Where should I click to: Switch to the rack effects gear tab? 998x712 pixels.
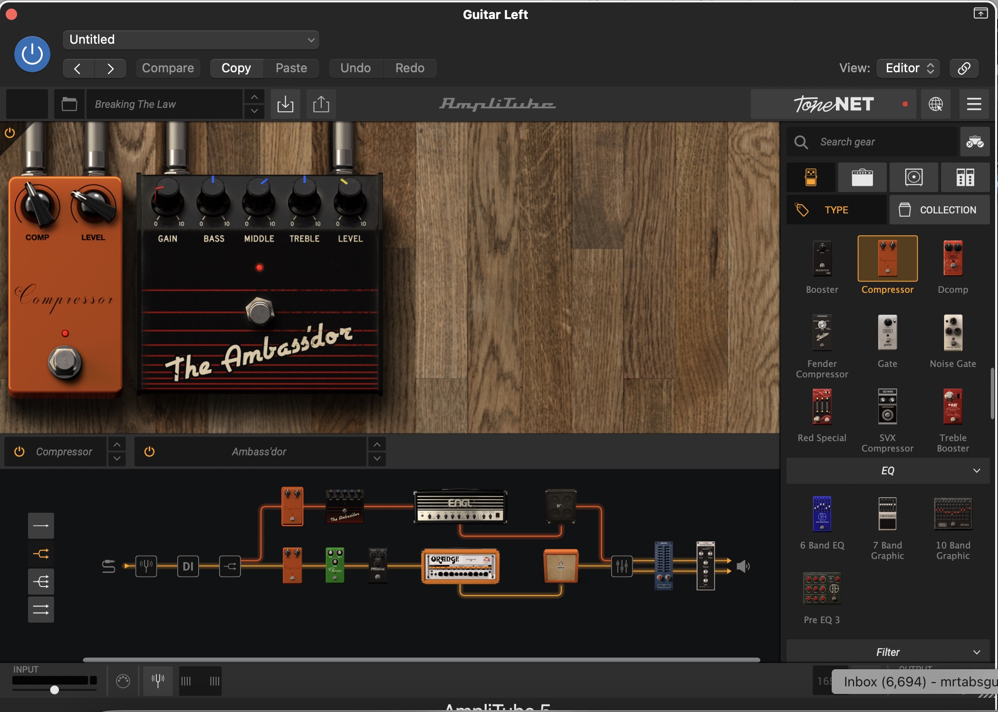click(965, 177)
